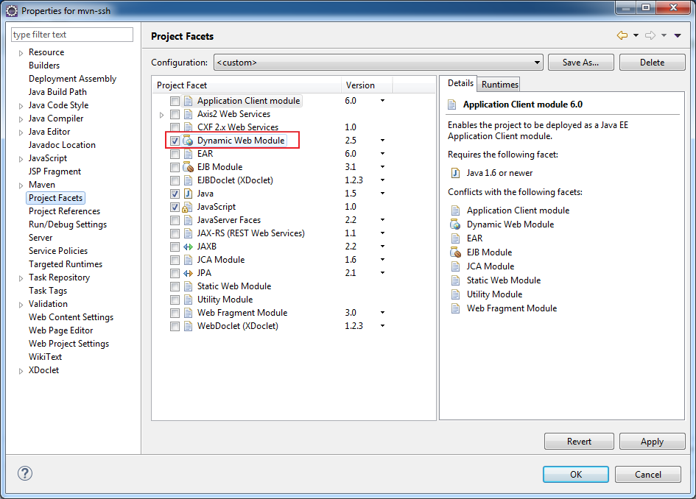Click the CXF 2.x Web Services page icon
The height and width of the screenshot is (499, 696).
pyautogui.click(x=189, y=127)
